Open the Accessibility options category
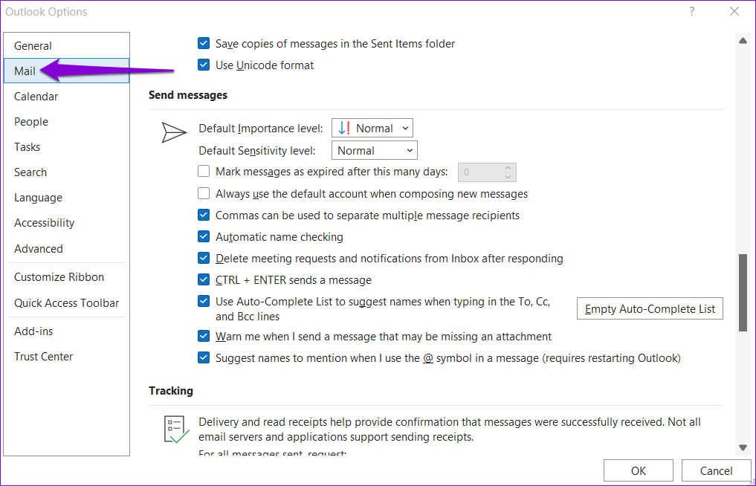Viewport: 756px width, 486px height. coord(67,223)
